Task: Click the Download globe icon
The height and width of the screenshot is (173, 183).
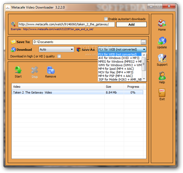Action: pyautogui.click(x=13, y=50)
